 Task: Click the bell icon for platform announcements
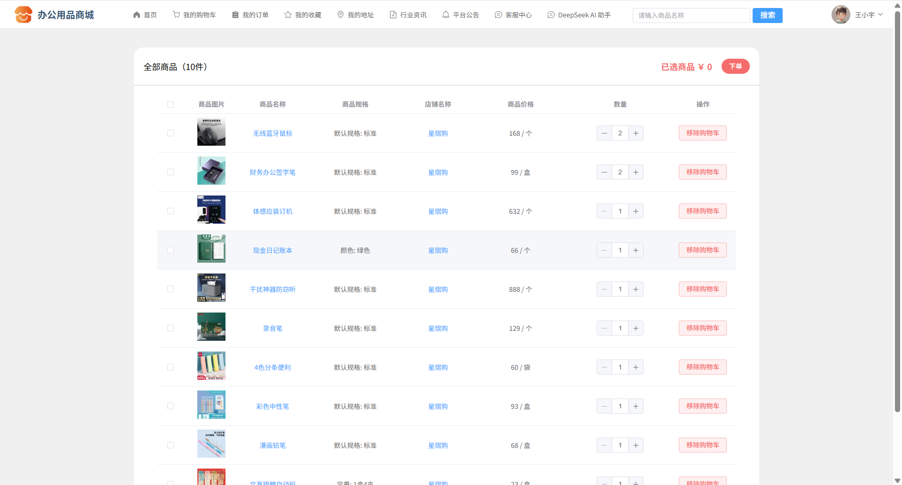pos(446,15)
